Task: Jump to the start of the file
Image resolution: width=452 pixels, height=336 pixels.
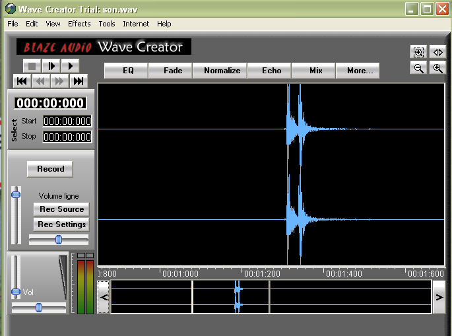Action: (x=22, y=81)
